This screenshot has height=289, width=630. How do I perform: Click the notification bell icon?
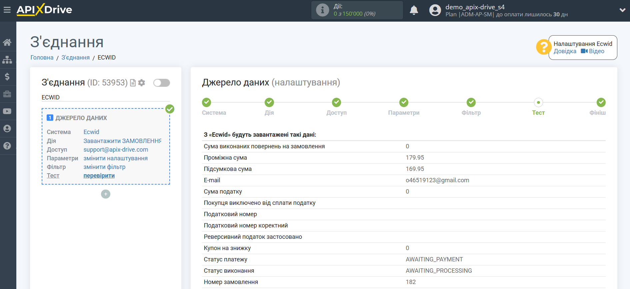[414, 10]
